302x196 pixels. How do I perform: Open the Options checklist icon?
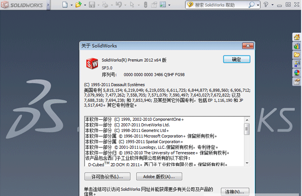click(163, 5)
